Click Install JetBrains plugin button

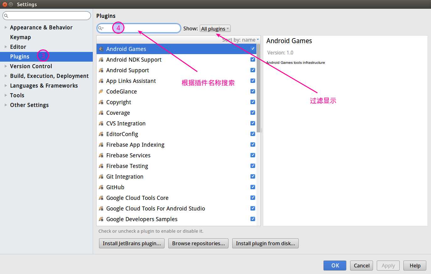(132, 243)
